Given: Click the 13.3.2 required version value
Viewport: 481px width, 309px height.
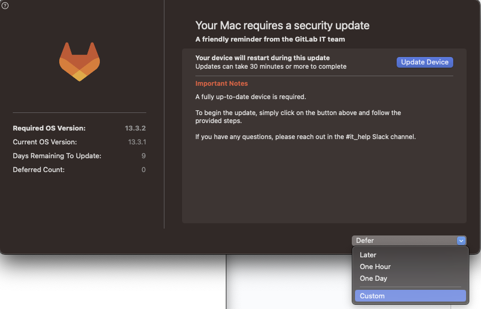Looking at the screenshot, I should click(x=136, y=128).
